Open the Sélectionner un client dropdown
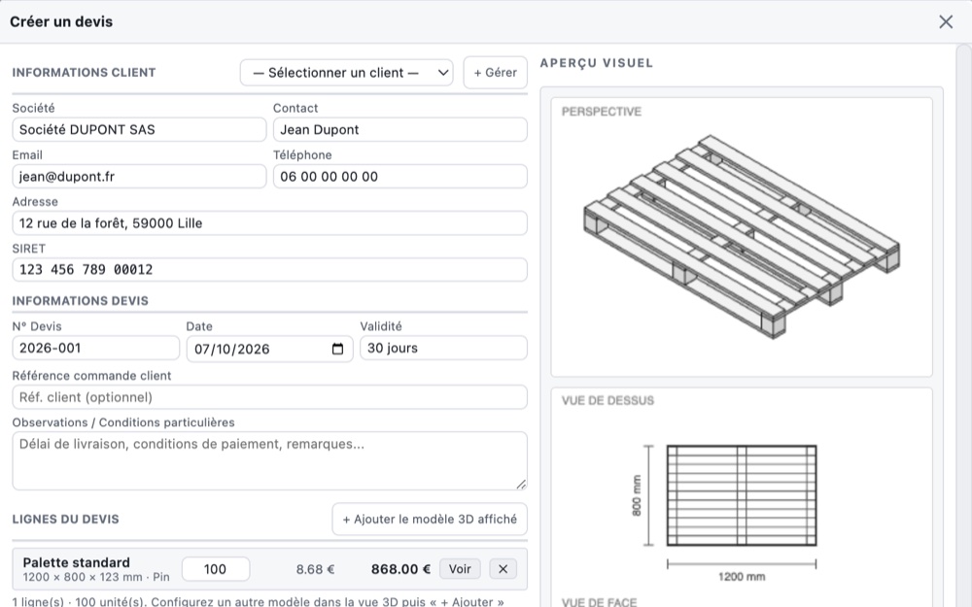This screenshot has height=607, width=972. (x=347, y=73)
